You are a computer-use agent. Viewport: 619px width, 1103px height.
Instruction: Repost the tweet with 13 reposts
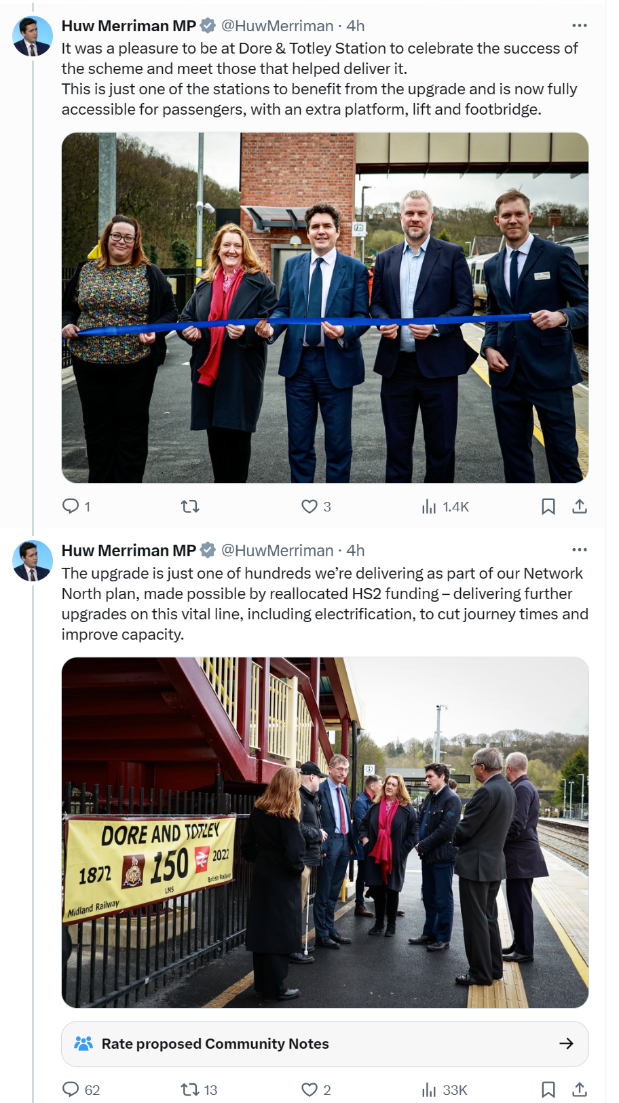[x=199, y=1089]
